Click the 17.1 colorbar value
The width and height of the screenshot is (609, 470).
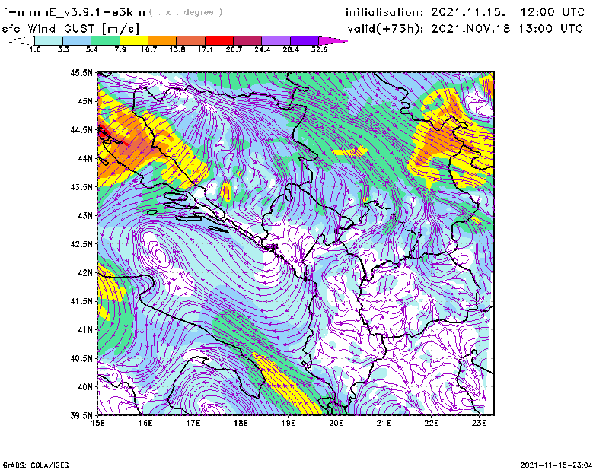(206, 49)
